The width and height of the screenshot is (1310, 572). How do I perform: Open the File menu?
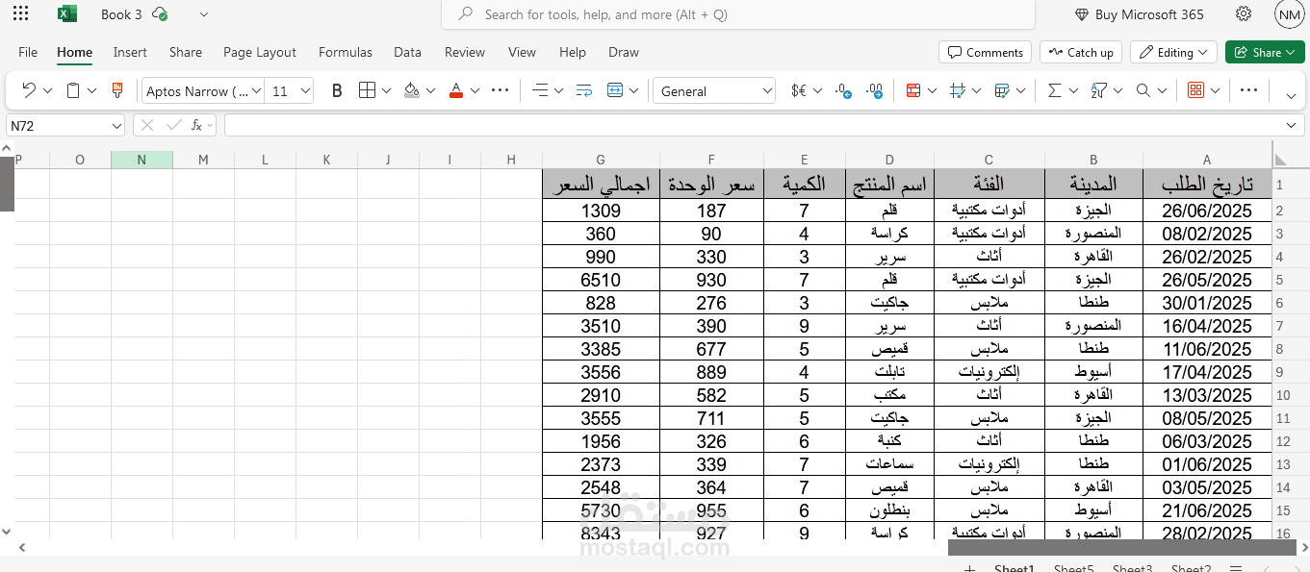[28, 52]
